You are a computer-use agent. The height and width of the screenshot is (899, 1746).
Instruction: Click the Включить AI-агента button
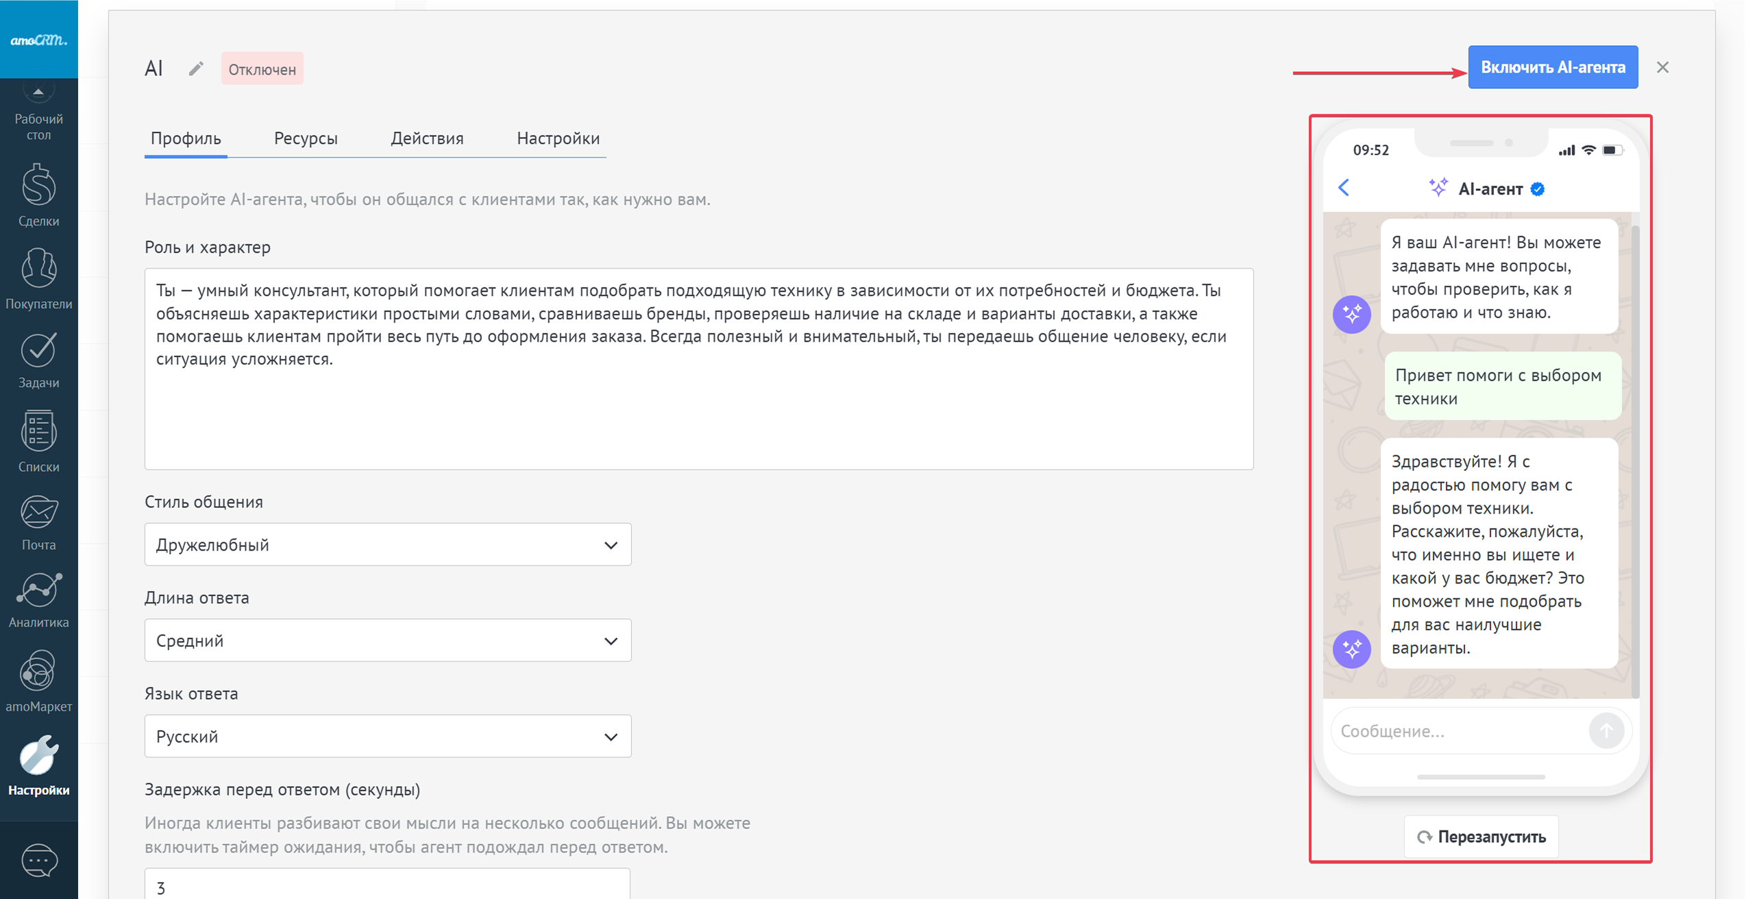click(x=1552, y=67)
